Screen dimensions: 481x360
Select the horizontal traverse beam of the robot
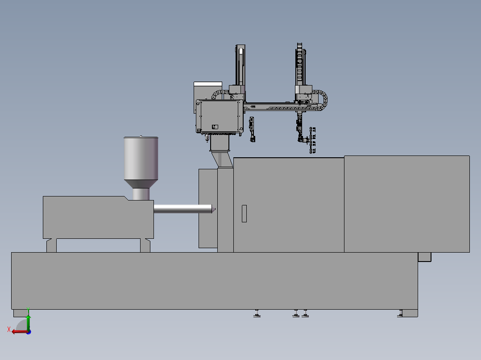tap(281, 107)
